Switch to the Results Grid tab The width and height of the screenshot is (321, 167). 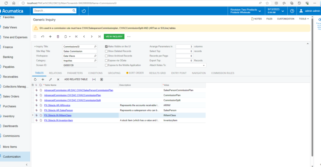157,73
